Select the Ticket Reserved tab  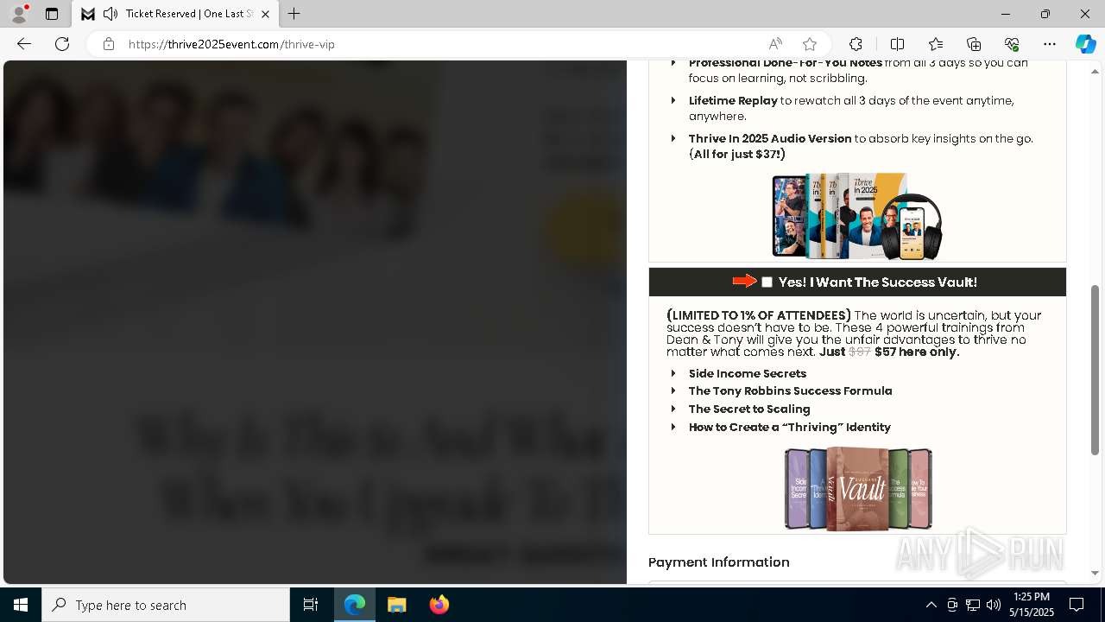pos(175,14)
